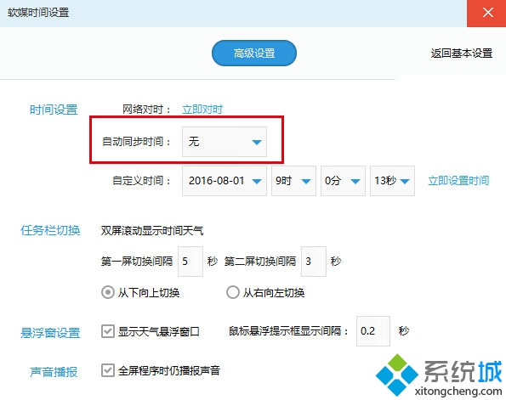The width and height of the screenshot is (506, 400).
Task: Click the 网络对时 label
Action: pos(146,110)
